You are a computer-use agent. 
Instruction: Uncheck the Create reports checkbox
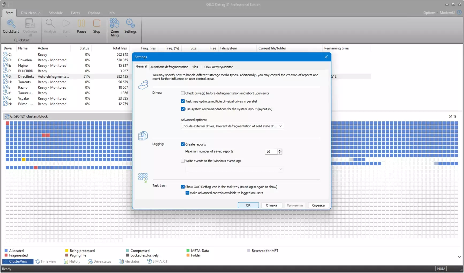pyautogui.click(x=183, y=144)
